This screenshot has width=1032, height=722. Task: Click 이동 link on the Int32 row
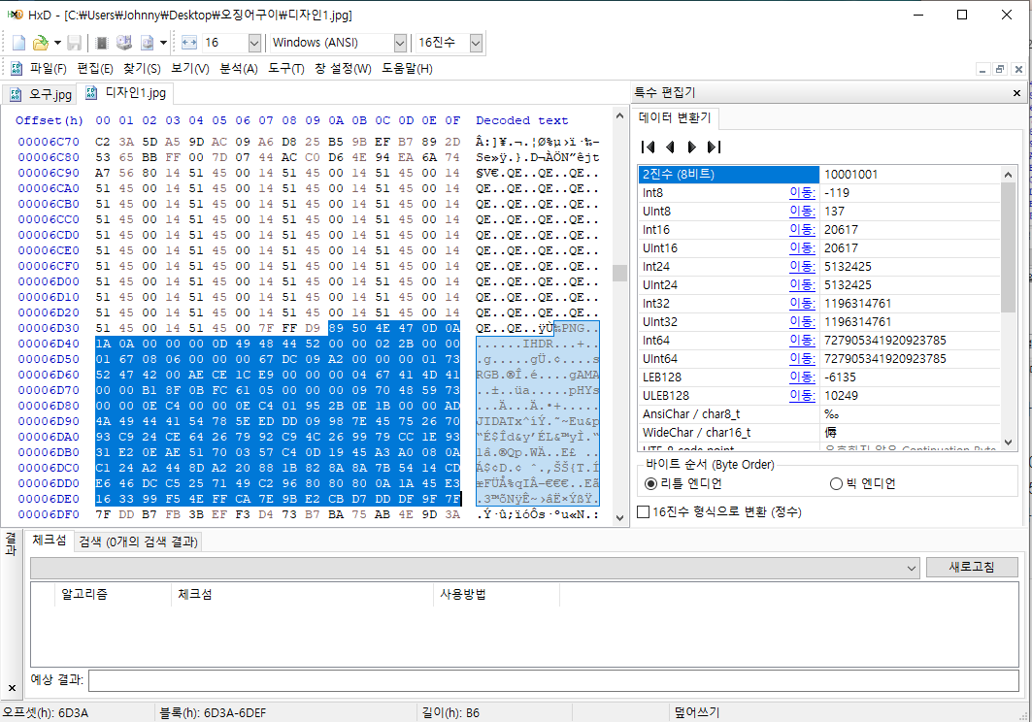point(802,304)
